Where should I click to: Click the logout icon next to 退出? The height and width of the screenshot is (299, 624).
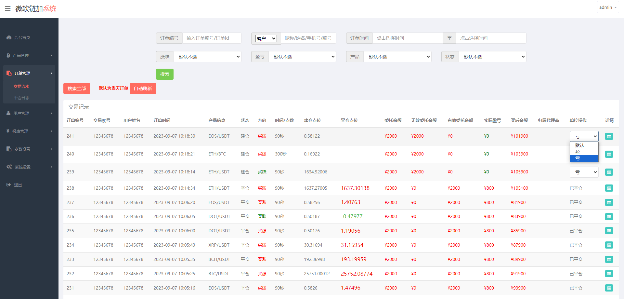point(8,185)
